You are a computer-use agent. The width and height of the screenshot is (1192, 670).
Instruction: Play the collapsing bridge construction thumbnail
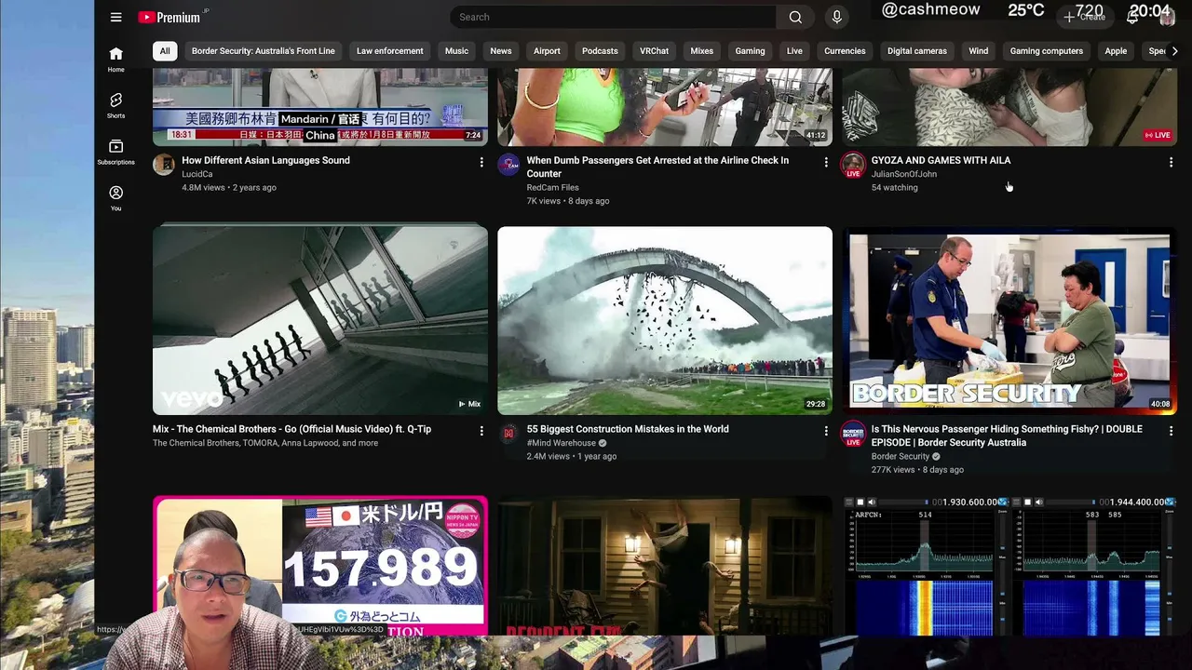click(665, 320)
